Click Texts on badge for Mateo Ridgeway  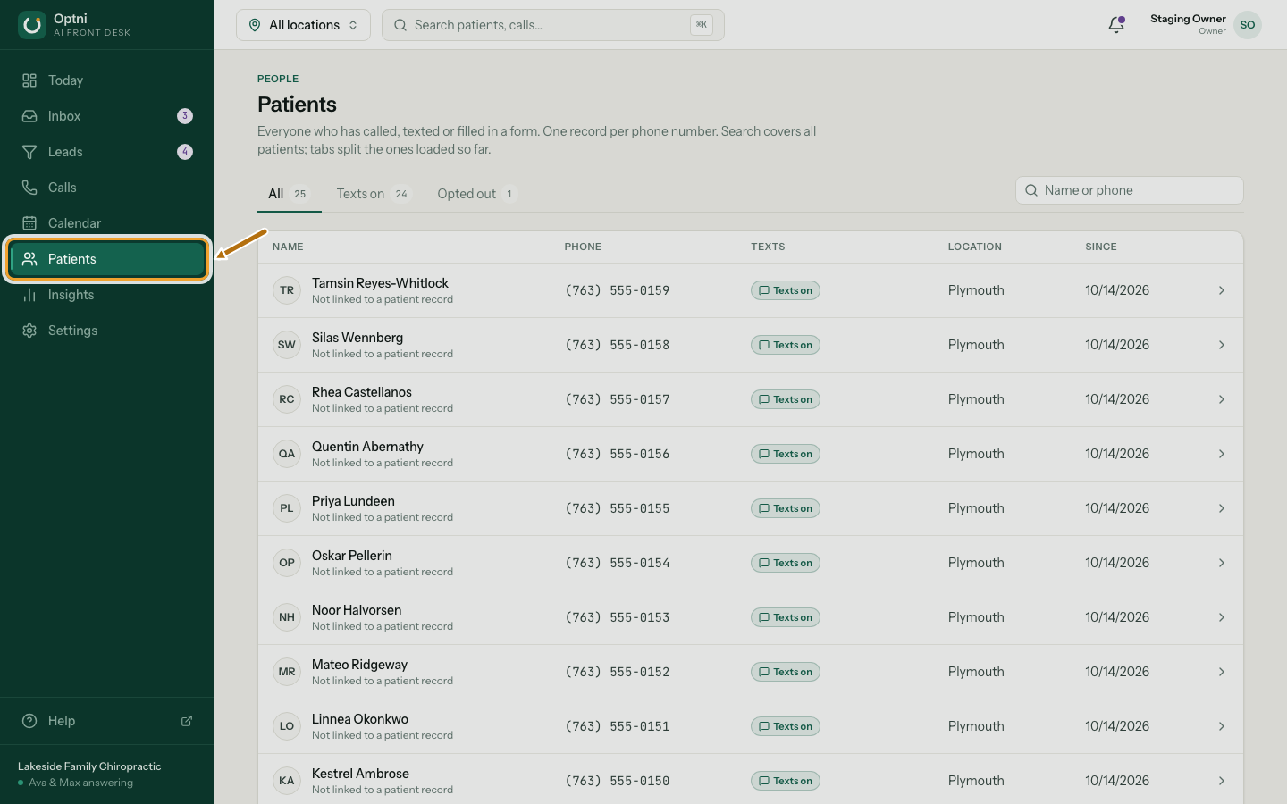click(786, 672)
